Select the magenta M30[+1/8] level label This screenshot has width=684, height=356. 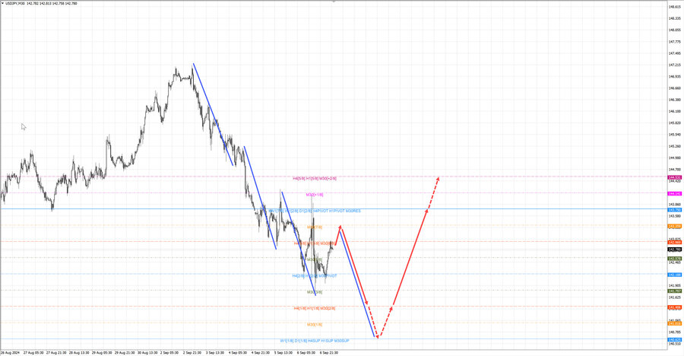pos(315,195)
